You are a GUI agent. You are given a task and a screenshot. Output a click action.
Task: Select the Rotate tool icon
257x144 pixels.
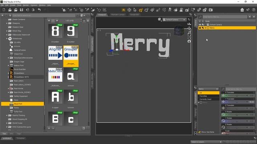(146, 10)
